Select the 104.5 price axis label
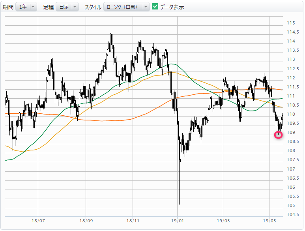Screen dimensions: 305x231 pyautogui.click(x=293, y=214)
